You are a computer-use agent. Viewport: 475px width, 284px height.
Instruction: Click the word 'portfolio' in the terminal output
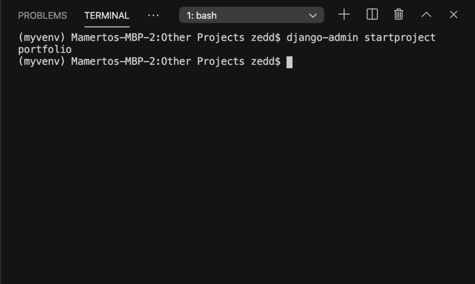click(x=45, y=49)
